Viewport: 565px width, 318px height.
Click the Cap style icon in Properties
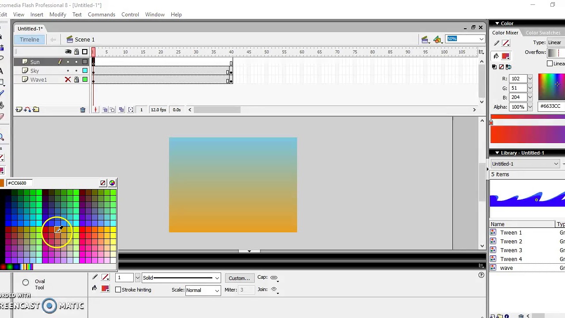[x=274, y=278]
